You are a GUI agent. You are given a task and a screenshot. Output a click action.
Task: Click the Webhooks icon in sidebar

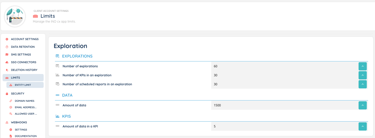pos(7,123)
